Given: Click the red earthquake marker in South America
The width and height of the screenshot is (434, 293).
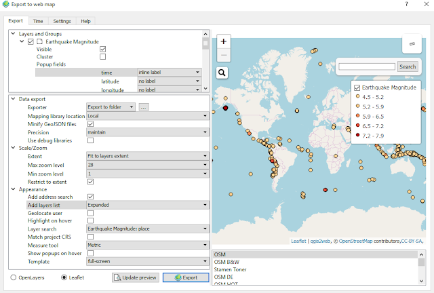Looking at the screenshot, I should pos(272,161).
